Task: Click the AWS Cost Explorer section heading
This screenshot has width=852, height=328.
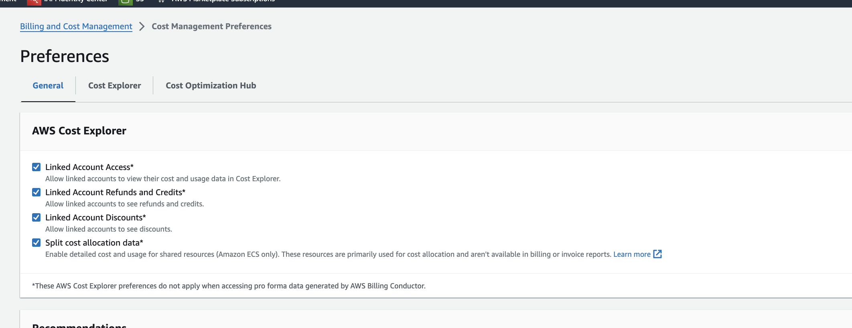Action: tap(79, 131)
